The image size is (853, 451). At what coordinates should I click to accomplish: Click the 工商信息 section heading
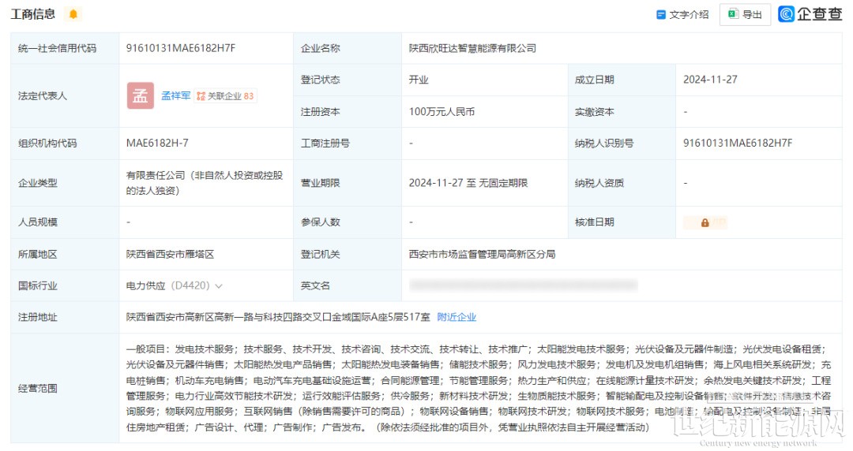tap(32, 14)
